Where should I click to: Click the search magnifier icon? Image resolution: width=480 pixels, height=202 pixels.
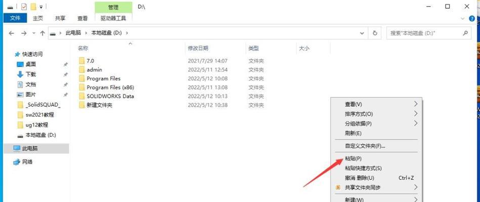click(465, 33)
